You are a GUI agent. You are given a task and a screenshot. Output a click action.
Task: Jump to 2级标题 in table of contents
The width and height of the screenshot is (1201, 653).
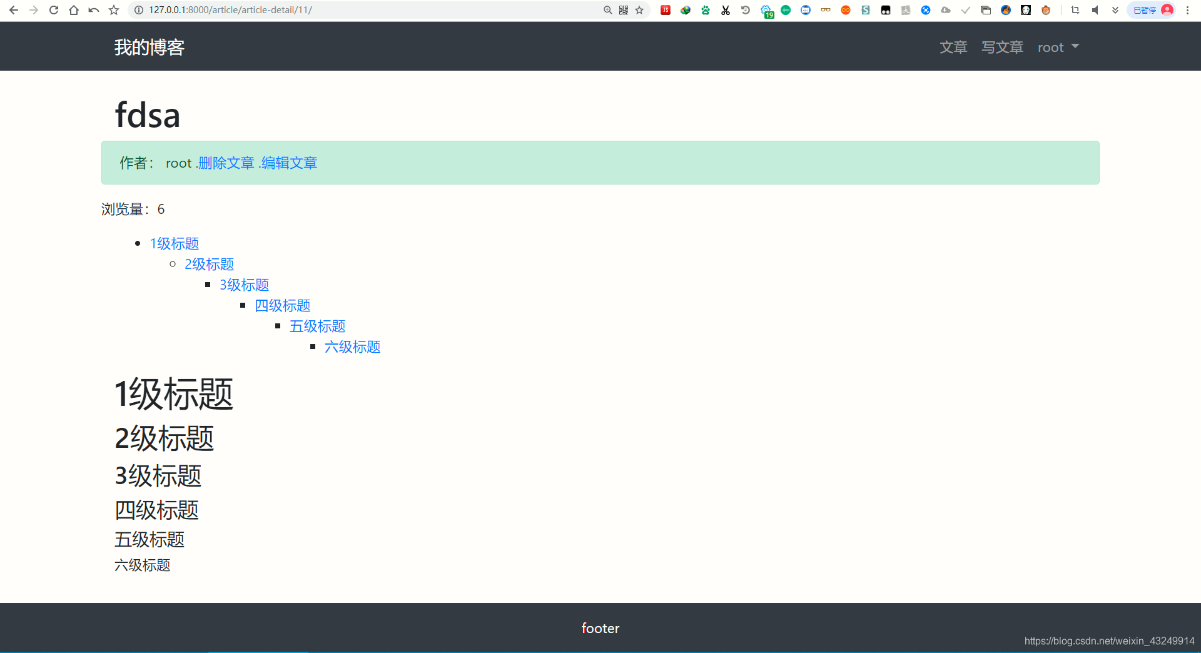210,265
